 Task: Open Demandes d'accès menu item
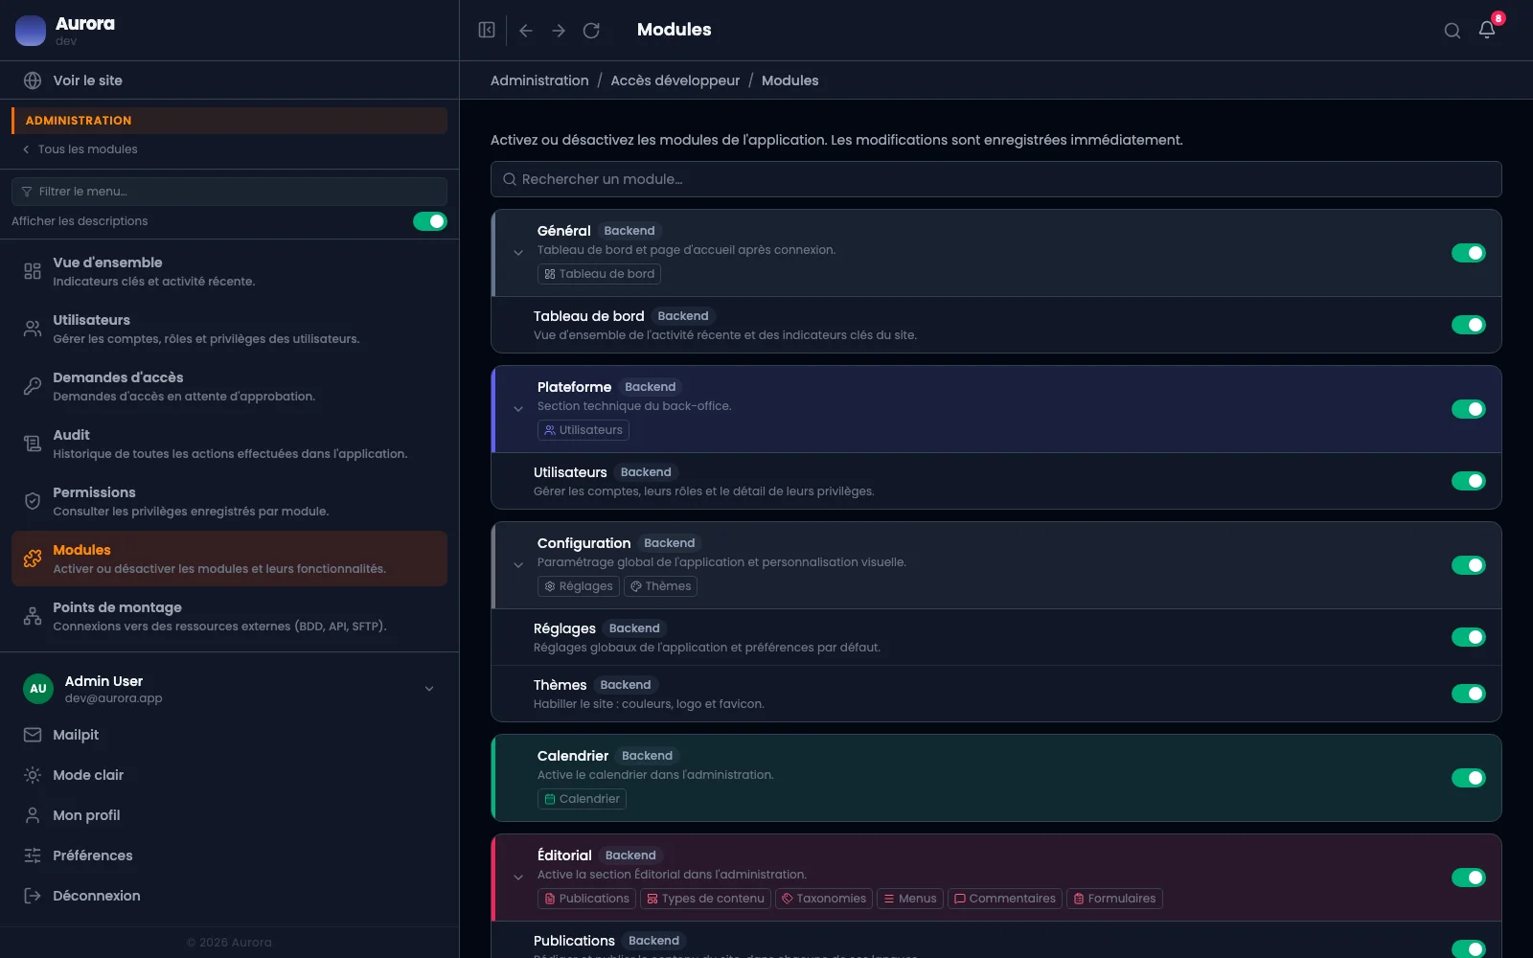[229, 386]
